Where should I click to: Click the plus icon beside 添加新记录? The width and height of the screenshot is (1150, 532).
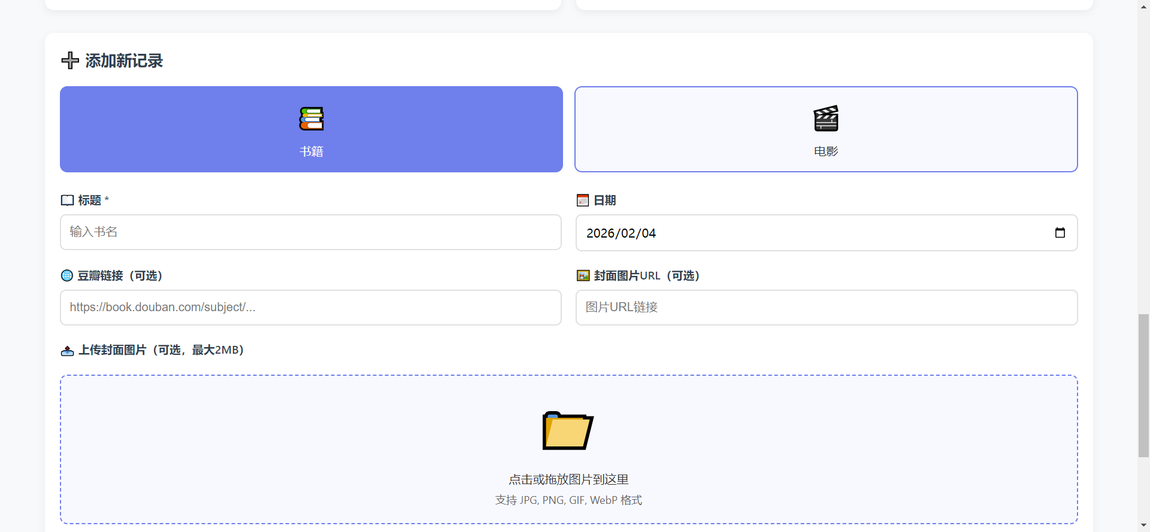pyautogui.click(x=70, y=60)
